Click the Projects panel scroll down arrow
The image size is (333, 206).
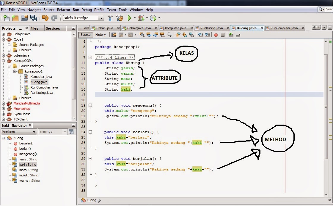coord(74,118)
